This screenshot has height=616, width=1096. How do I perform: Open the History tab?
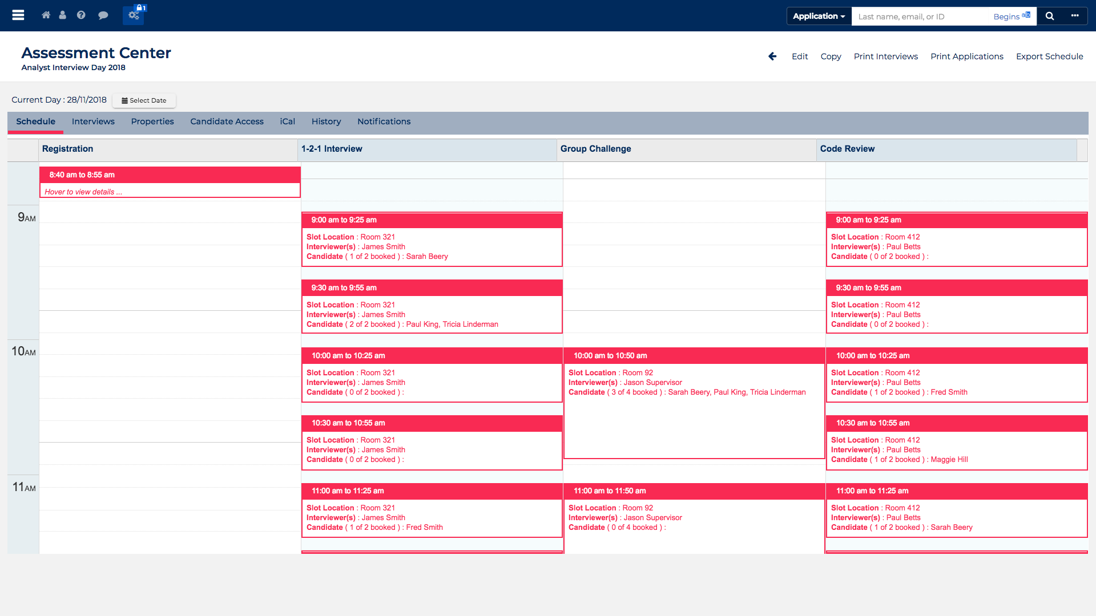click(326, 121)
